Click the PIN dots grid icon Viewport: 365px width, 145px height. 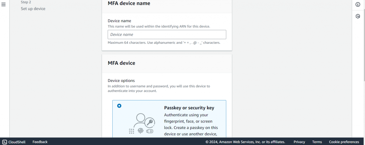click(x=131, y=131)
